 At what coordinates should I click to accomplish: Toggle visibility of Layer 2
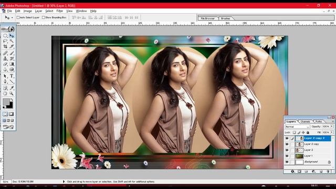(x=287, y=150)
